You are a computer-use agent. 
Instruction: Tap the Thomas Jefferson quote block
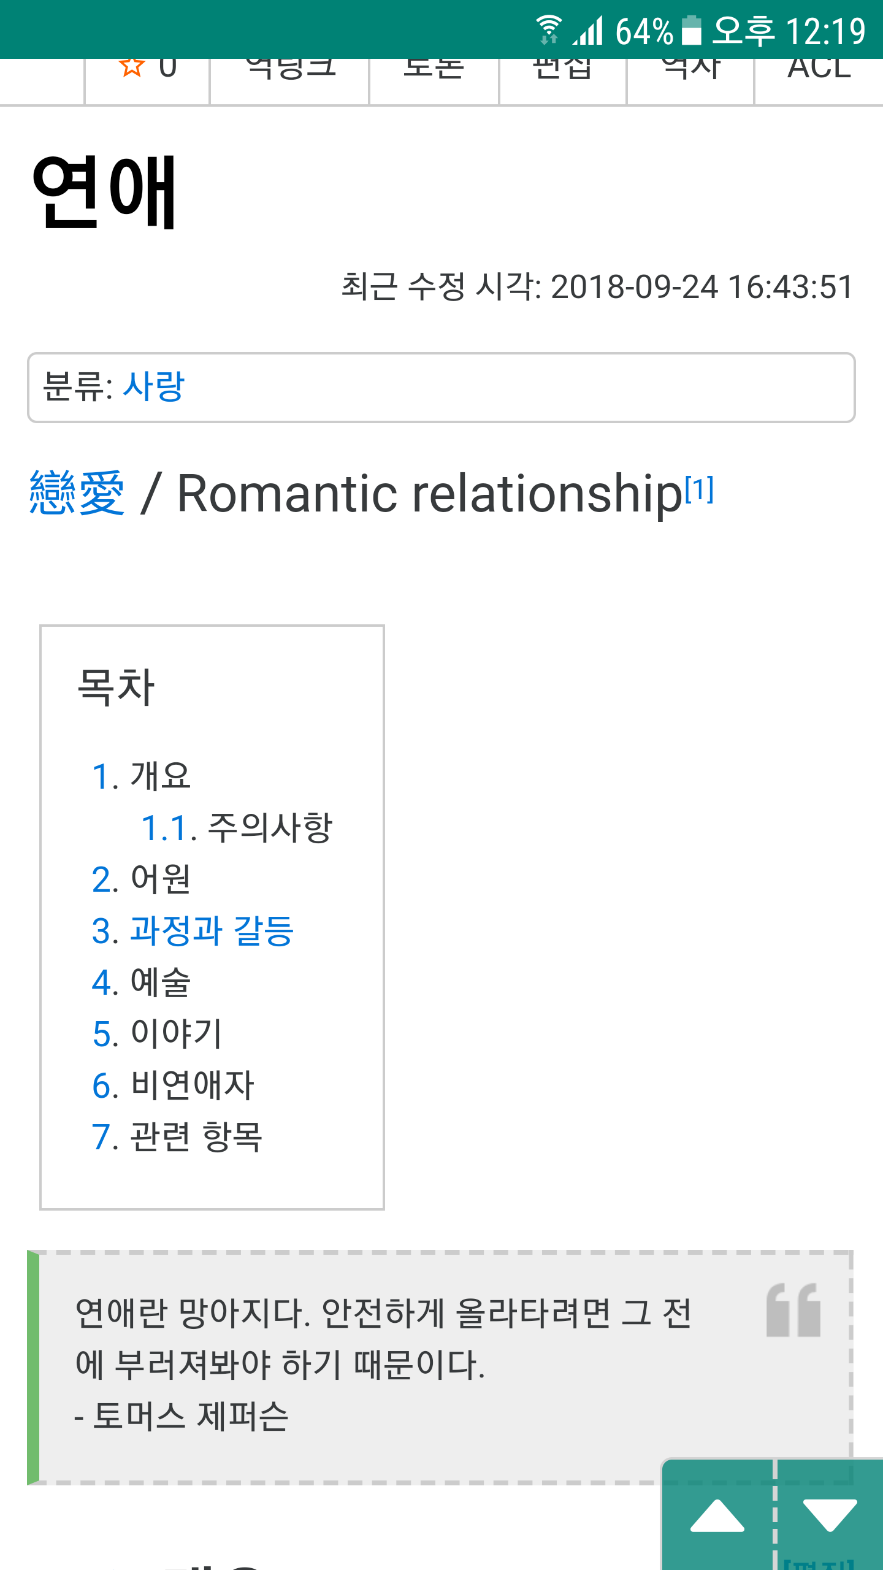click(440, 1367)
